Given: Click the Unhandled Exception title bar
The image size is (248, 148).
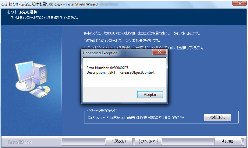Looking at the screenshot, I should (117, 53).
